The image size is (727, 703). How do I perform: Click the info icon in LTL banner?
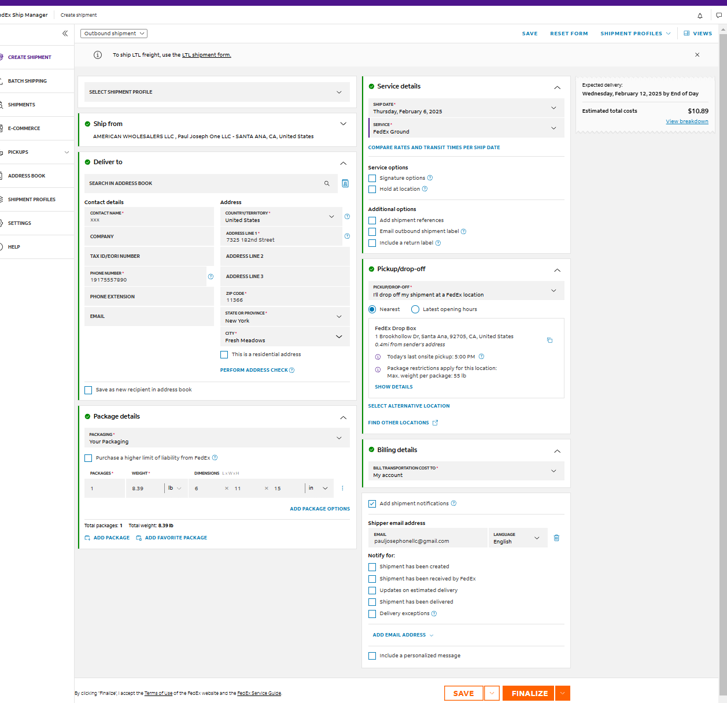(x=98, y=55)
